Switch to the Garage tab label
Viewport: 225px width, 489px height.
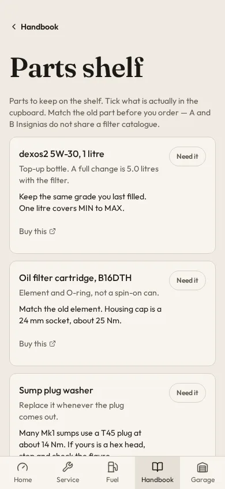point(202,480)
